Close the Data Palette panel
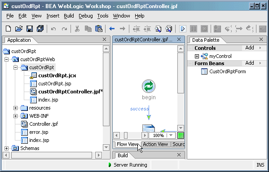This screenshot has width=269, height=172. pyautogui.click(x=261, y=40)
